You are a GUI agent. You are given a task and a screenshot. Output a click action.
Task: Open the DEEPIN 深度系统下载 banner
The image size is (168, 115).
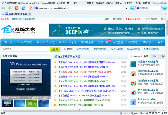pyautogui.click(x=107, y=30)
